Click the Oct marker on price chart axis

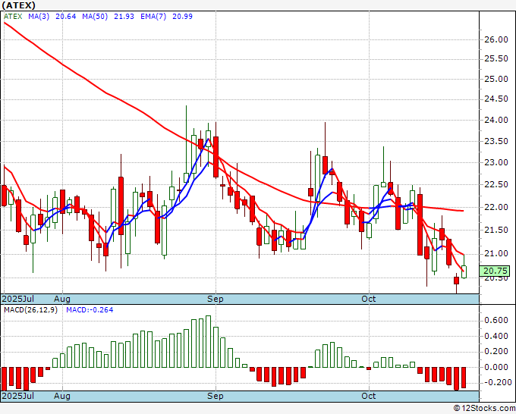(370, 299)
